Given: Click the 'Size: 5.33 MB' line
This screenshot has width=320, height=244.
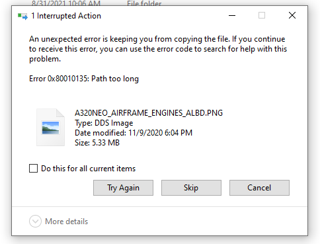Looking at the screenshot, I should pyautogui.click(x=97, y=143).
